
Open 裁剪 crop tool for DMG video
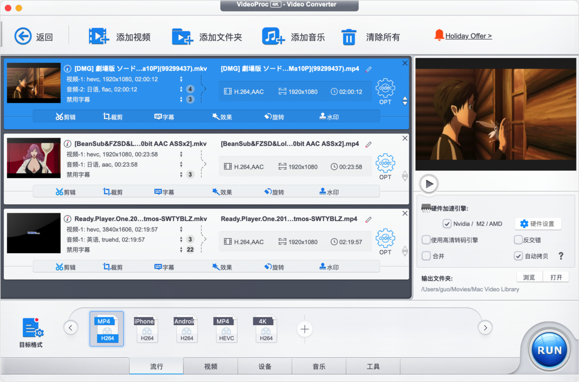112,117
